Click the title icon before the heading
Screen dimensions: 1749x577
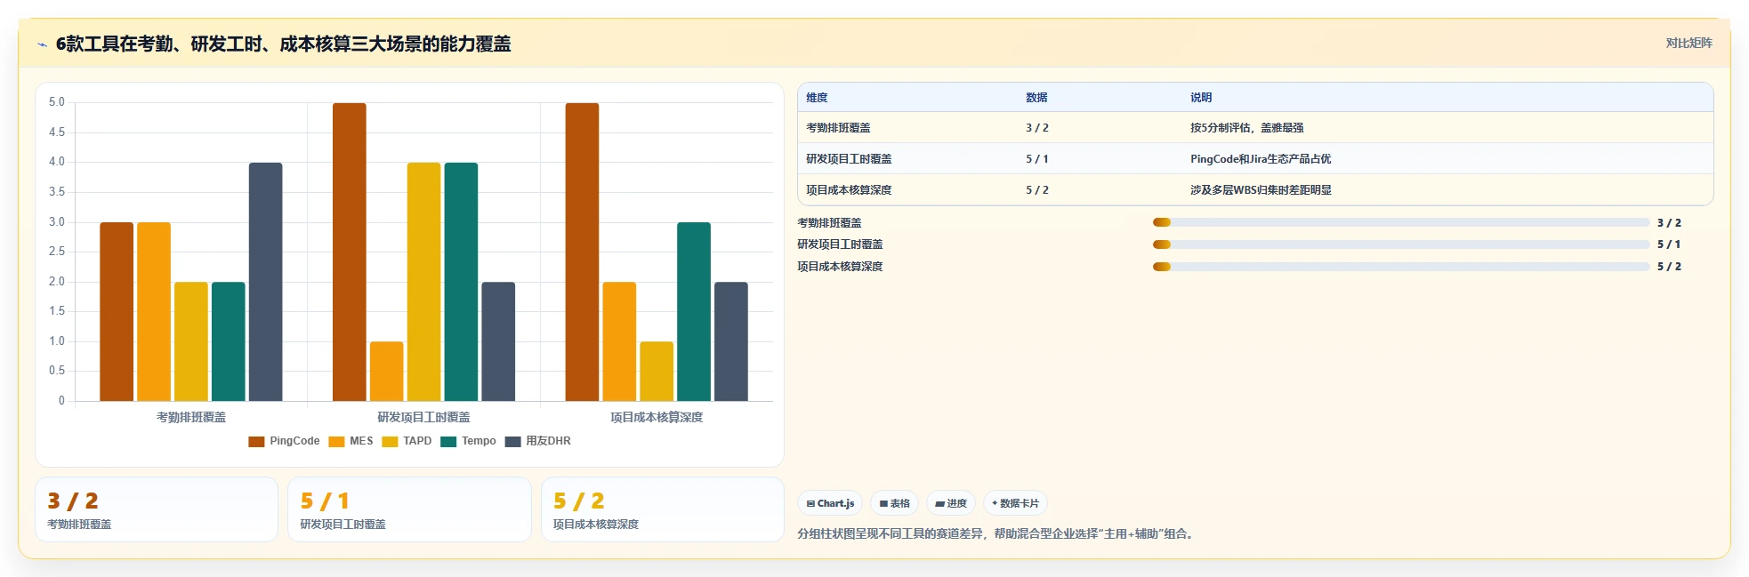tap(42, 44)
